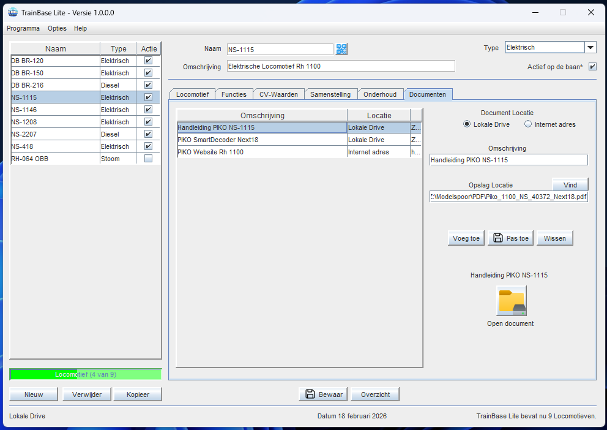Select the Internet adres radio button
The height and width of the screenshot is (430, 607).
(528, 124)
